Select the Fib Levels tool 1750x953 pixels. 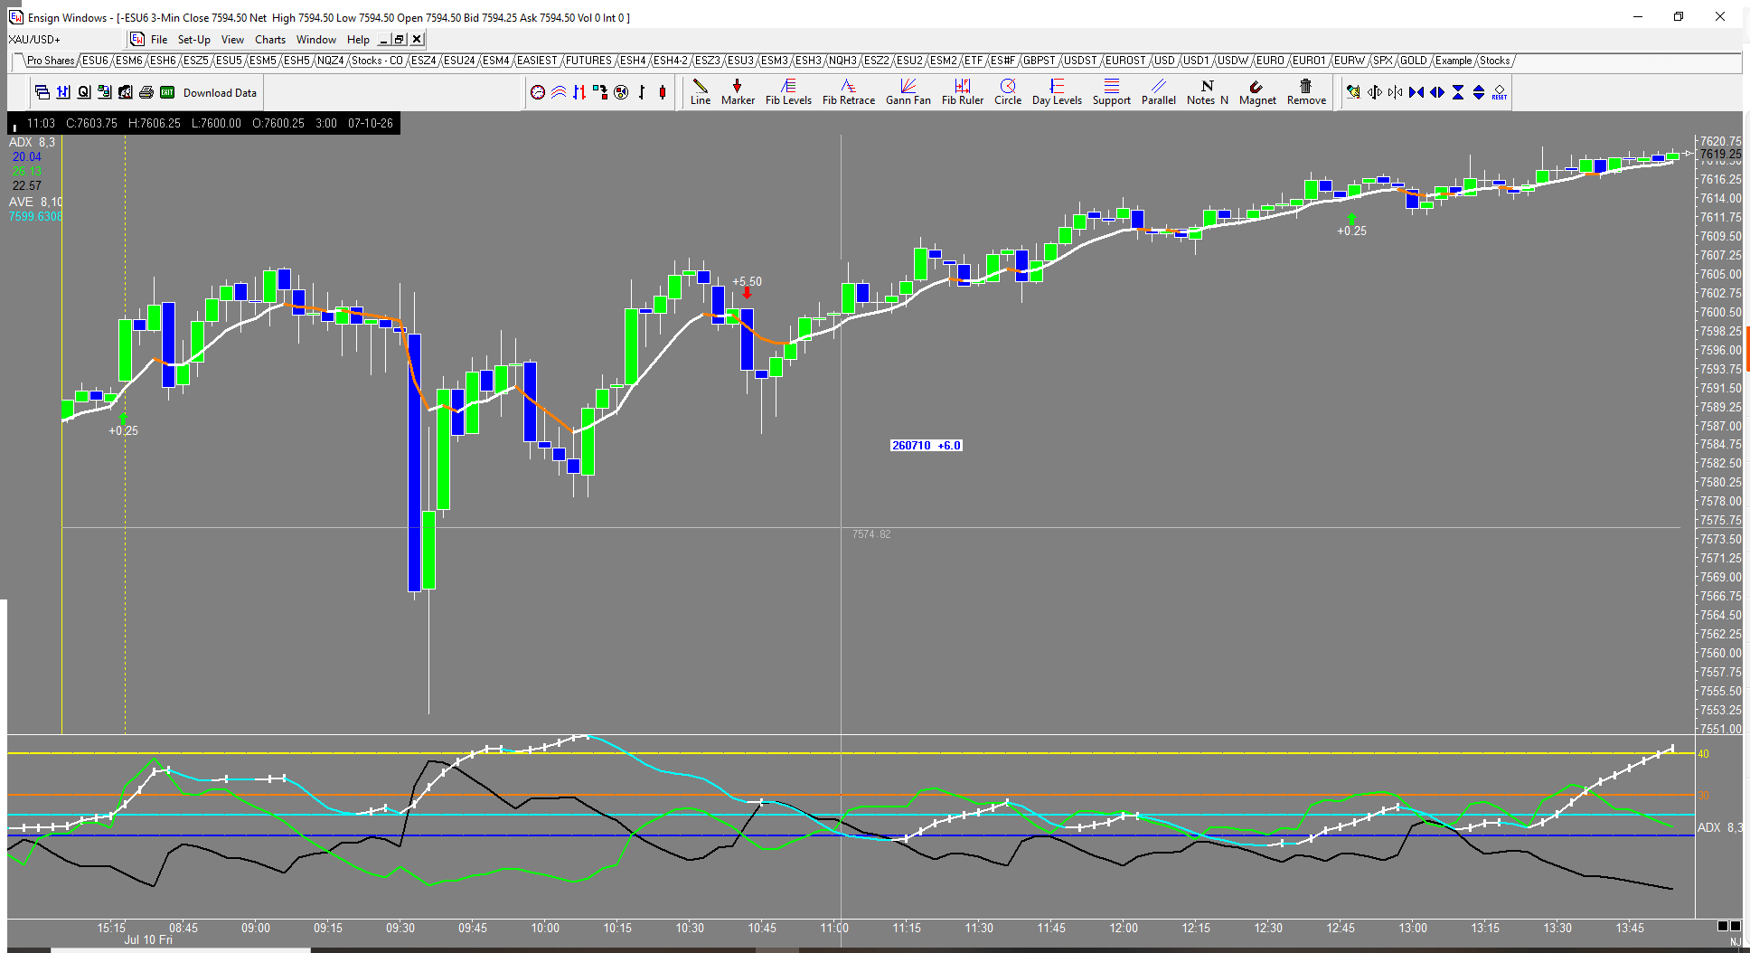(x=788, y=92)
